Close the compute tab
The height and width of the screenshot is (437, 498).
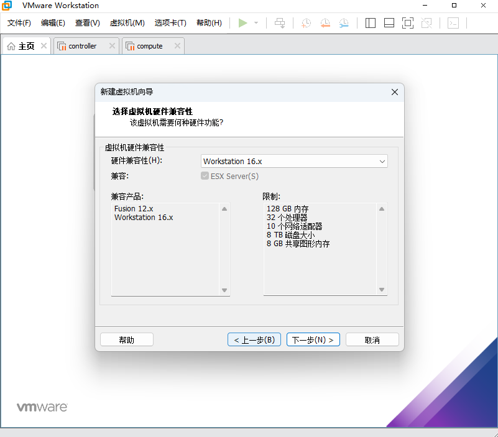click(x=178, y=46)
